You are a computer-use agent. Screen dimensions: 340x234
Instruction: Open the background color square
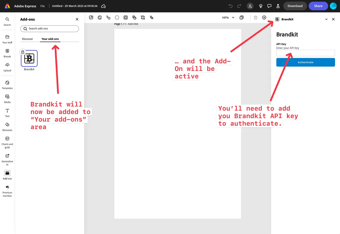coord(117,17)
